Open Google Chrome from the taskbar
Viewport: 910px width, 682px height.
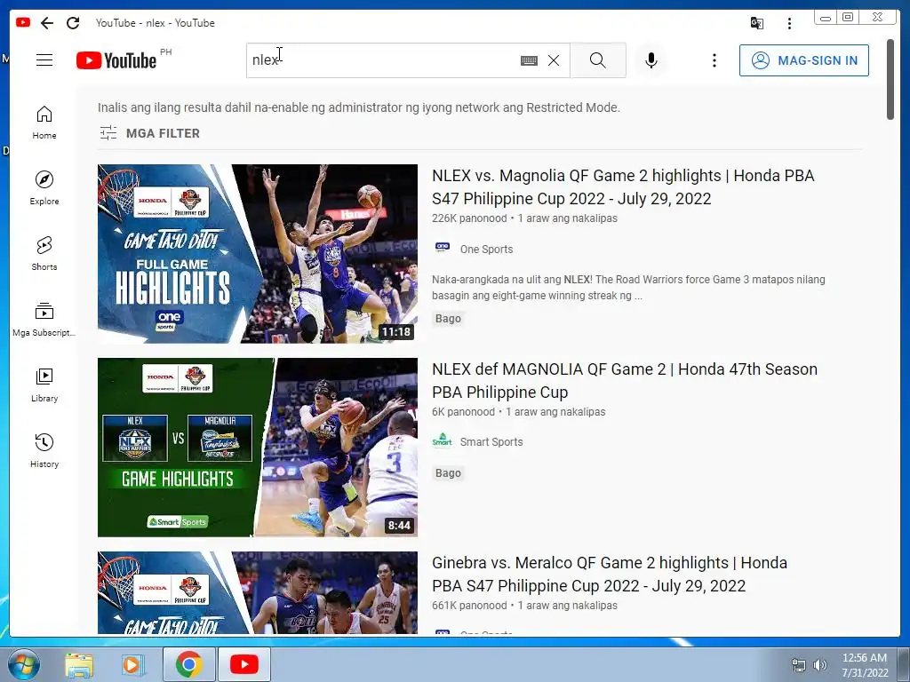point(188,664)
